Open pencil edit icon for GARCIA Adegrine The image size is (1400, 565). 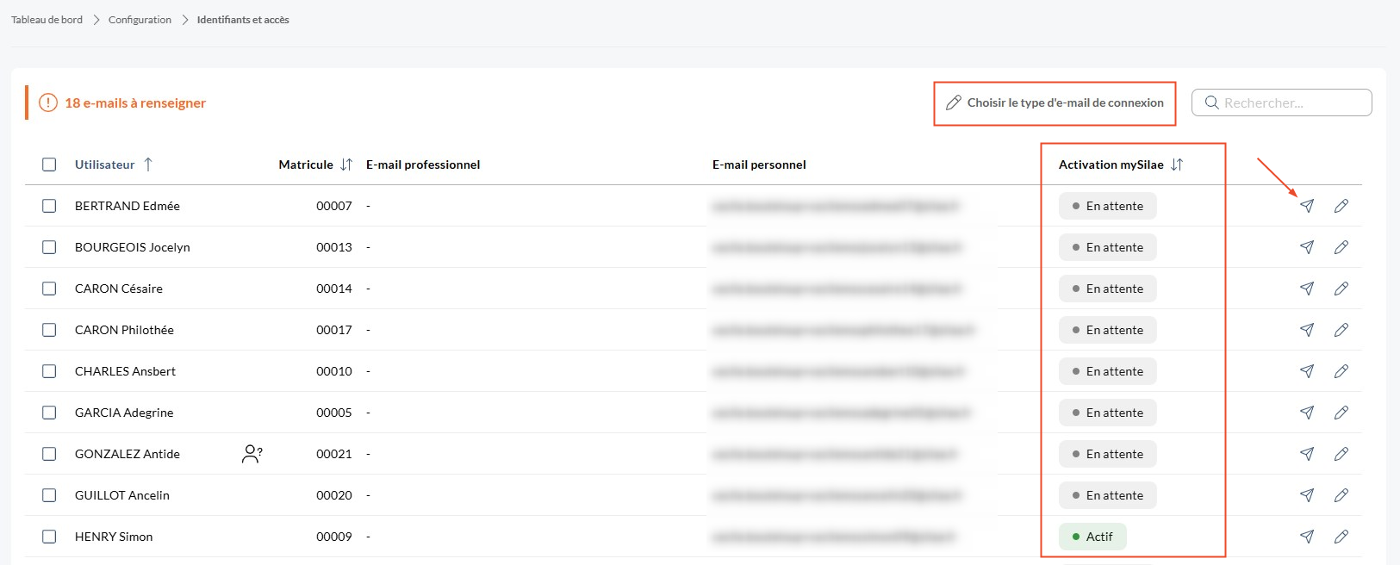1341,413
